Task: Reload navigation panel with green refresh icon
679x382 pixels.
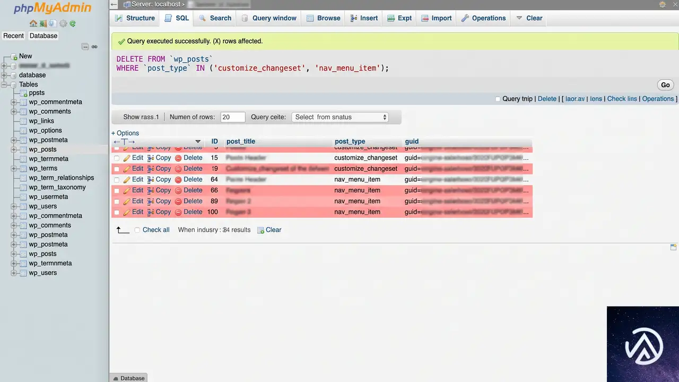Action: coord(73,24)
